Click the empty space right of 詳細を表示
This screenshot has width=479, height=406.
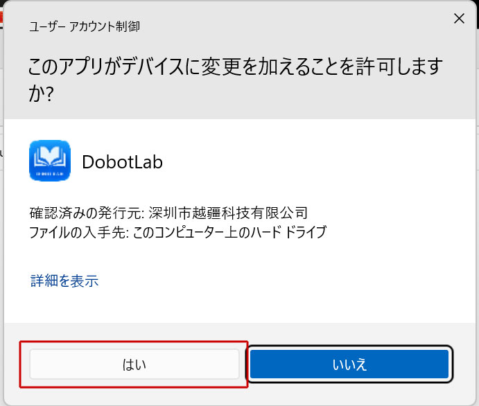pyautogui.click(x=277, y=281)
